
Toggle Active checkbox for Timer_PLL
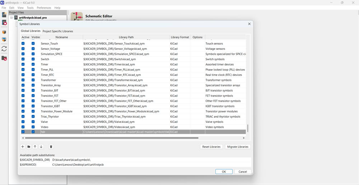23,69
